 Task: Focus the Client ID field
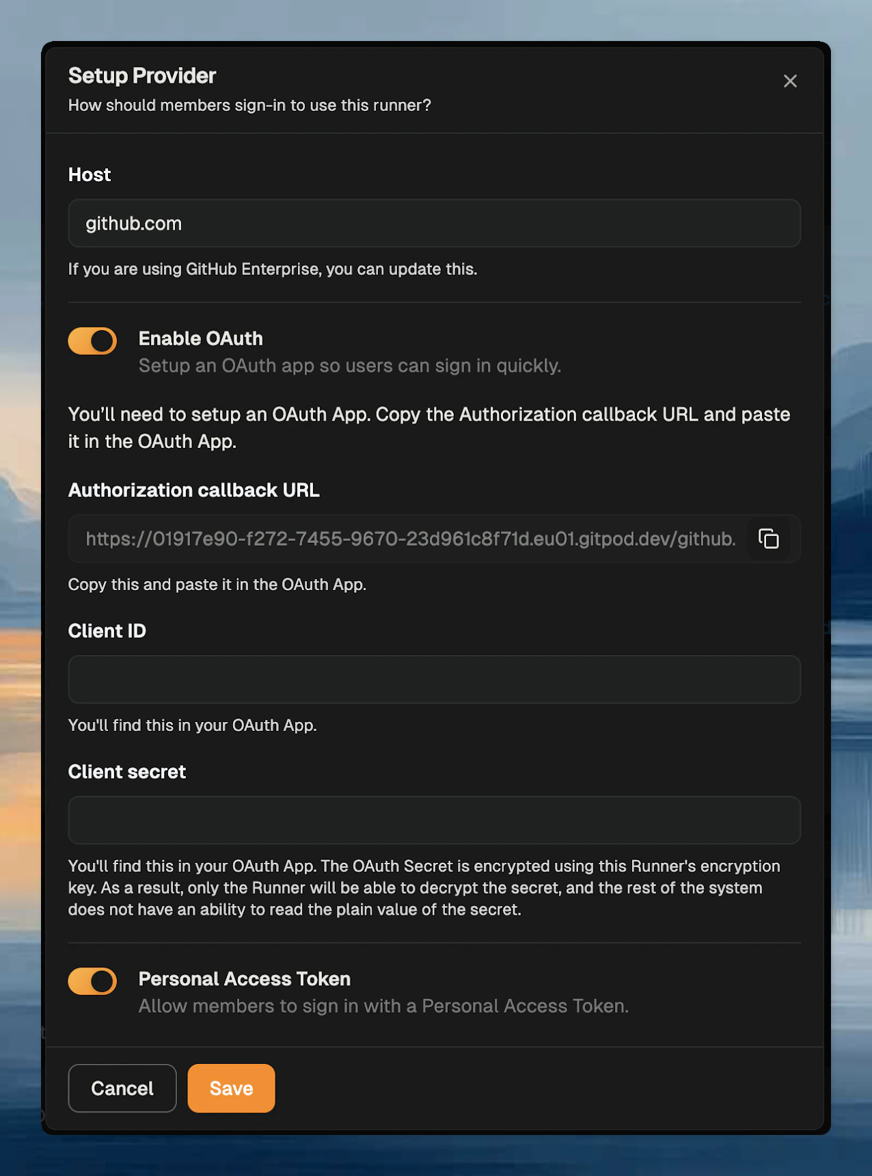click(x=435, y=680)
